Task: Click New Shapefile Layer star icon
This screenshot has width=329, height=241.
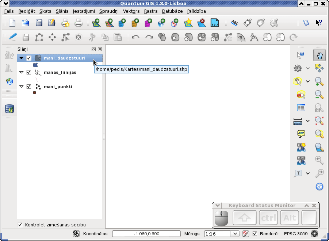Action: point(188,23)
